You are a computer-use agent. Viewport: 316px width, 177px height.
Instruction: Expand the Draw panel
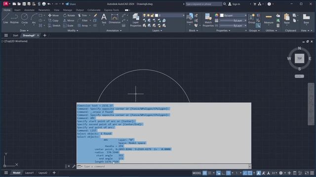pyautogui.click(x=24, y=30)
